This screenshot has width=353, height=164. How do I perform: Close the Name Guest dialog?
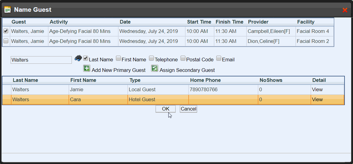click(345, 10)
